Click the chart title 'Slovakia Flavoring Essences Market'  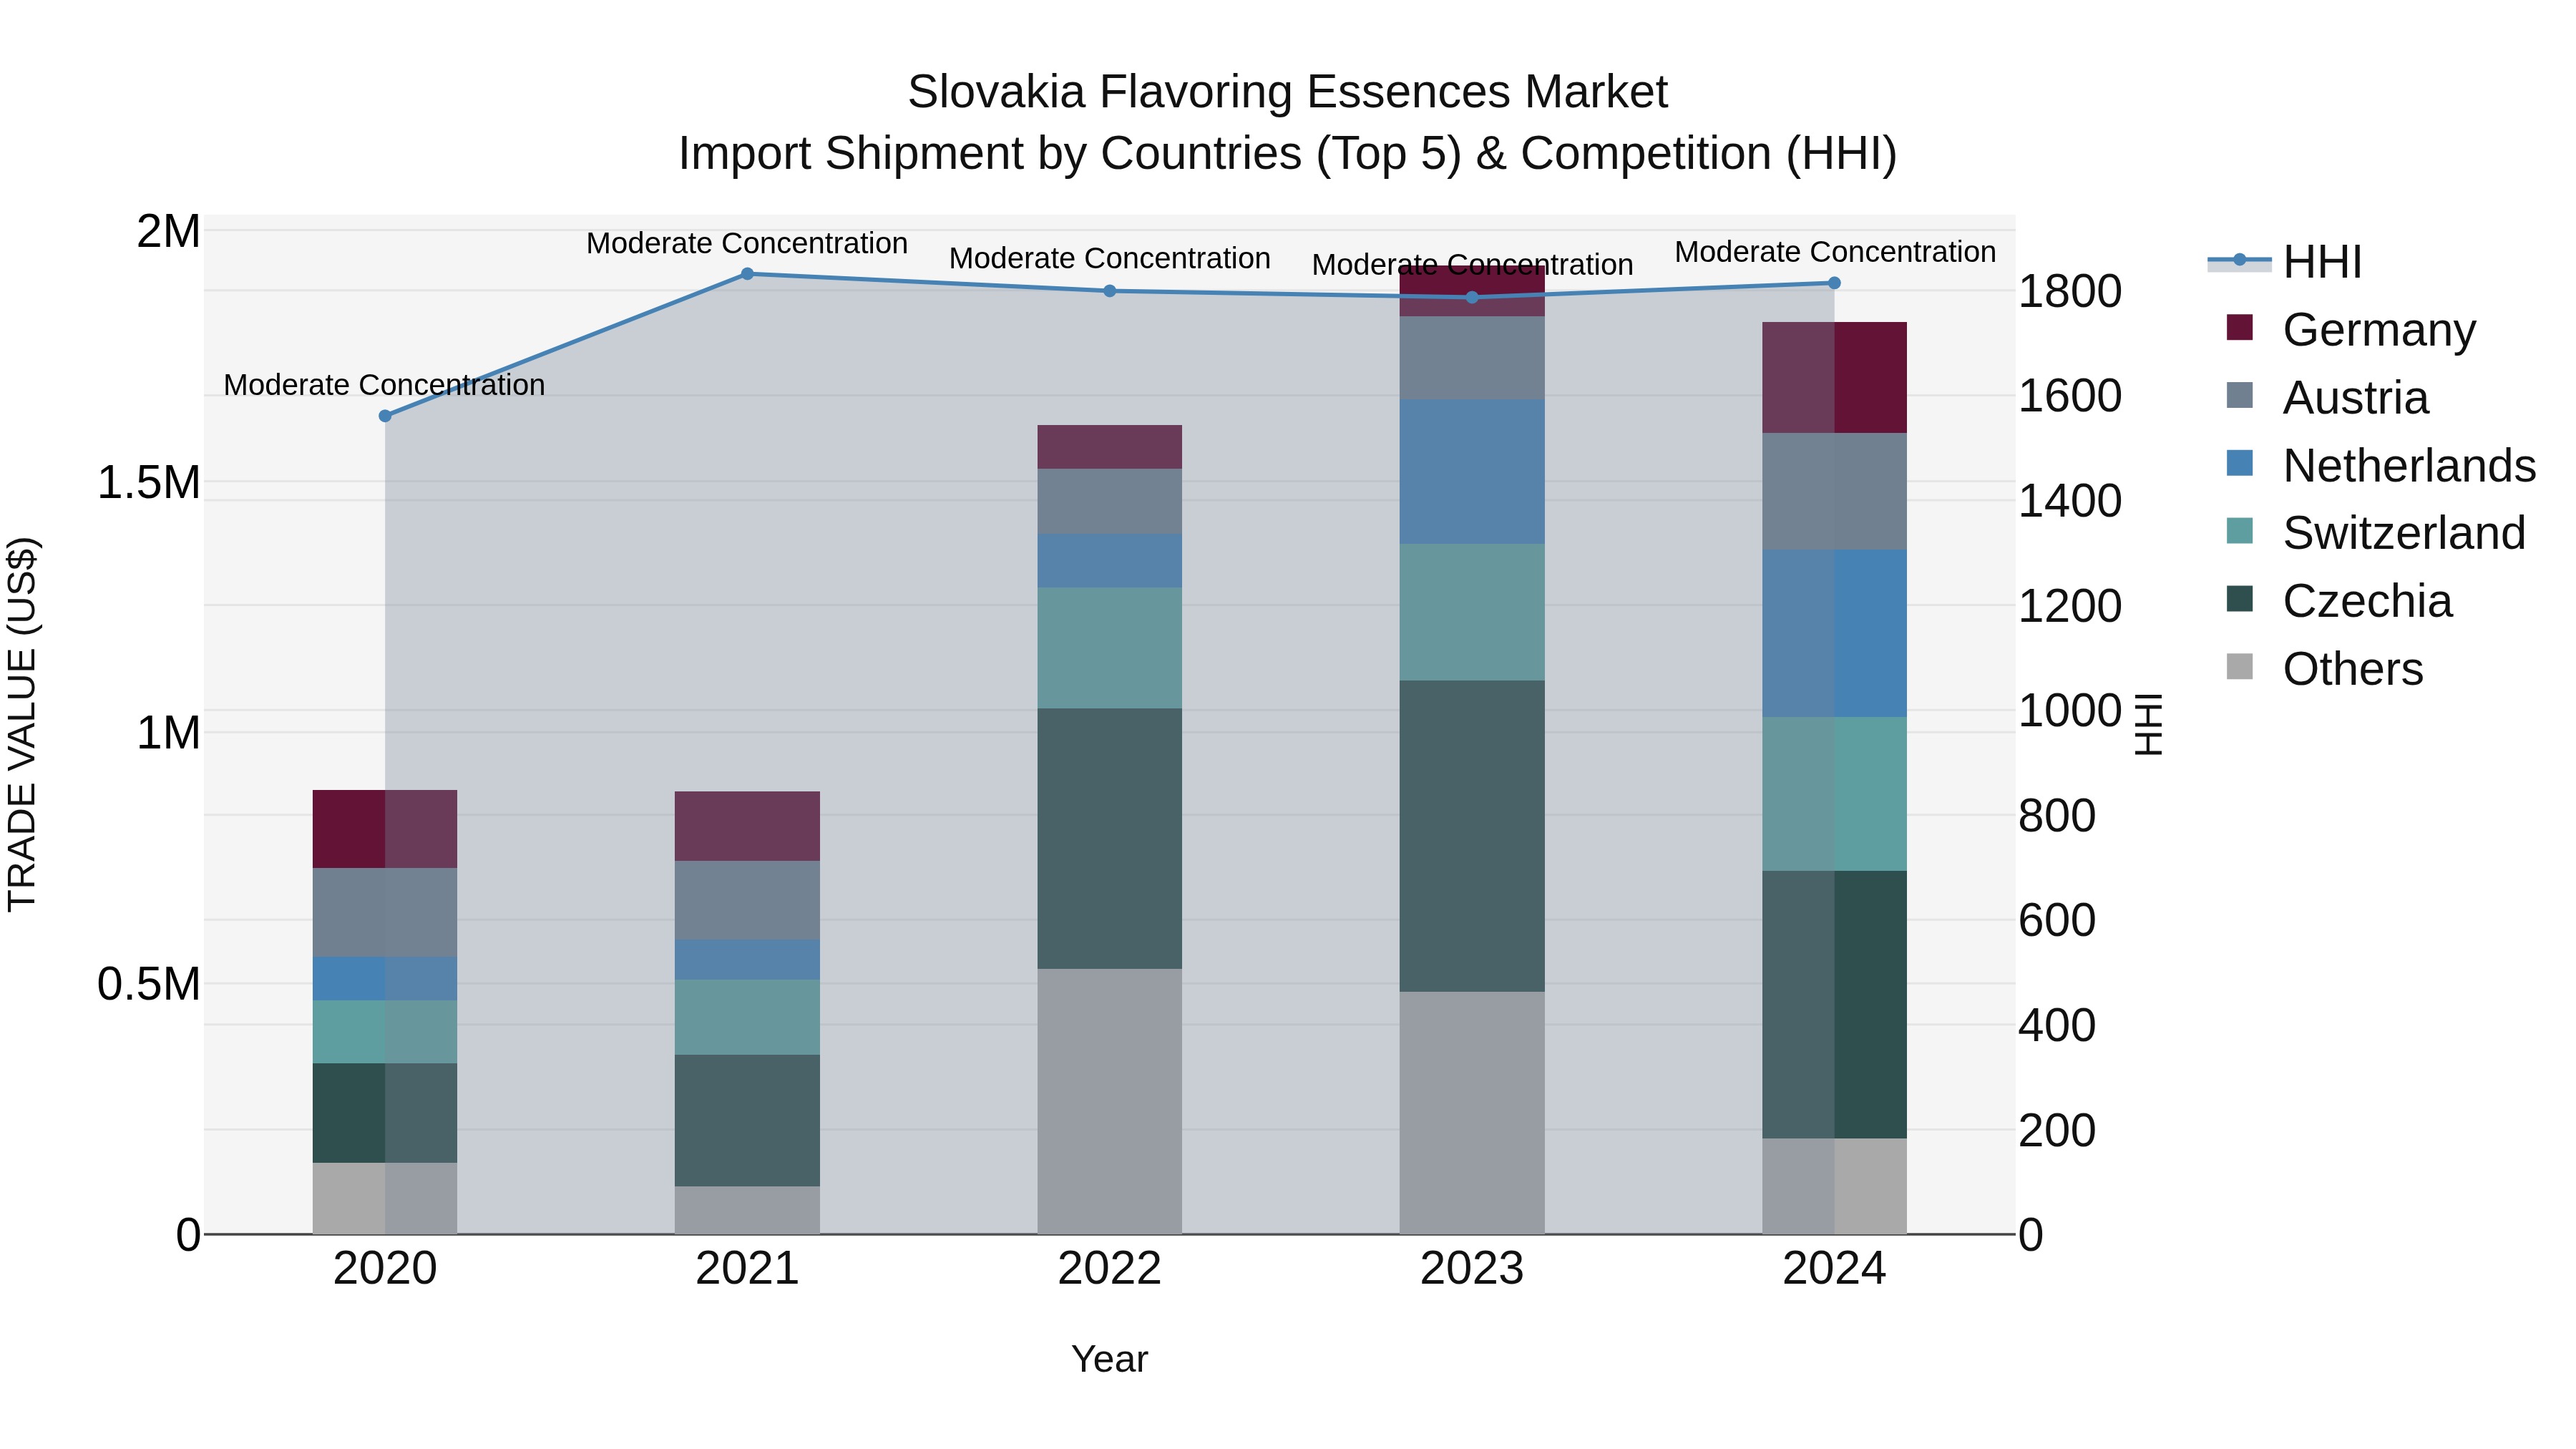[x=1288, y=92]
